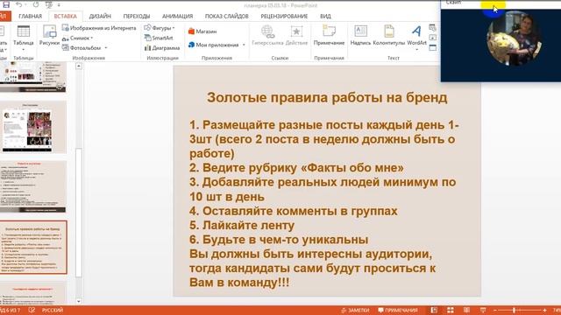Click the line Оставляйте комменты в группах

[294, 211]
